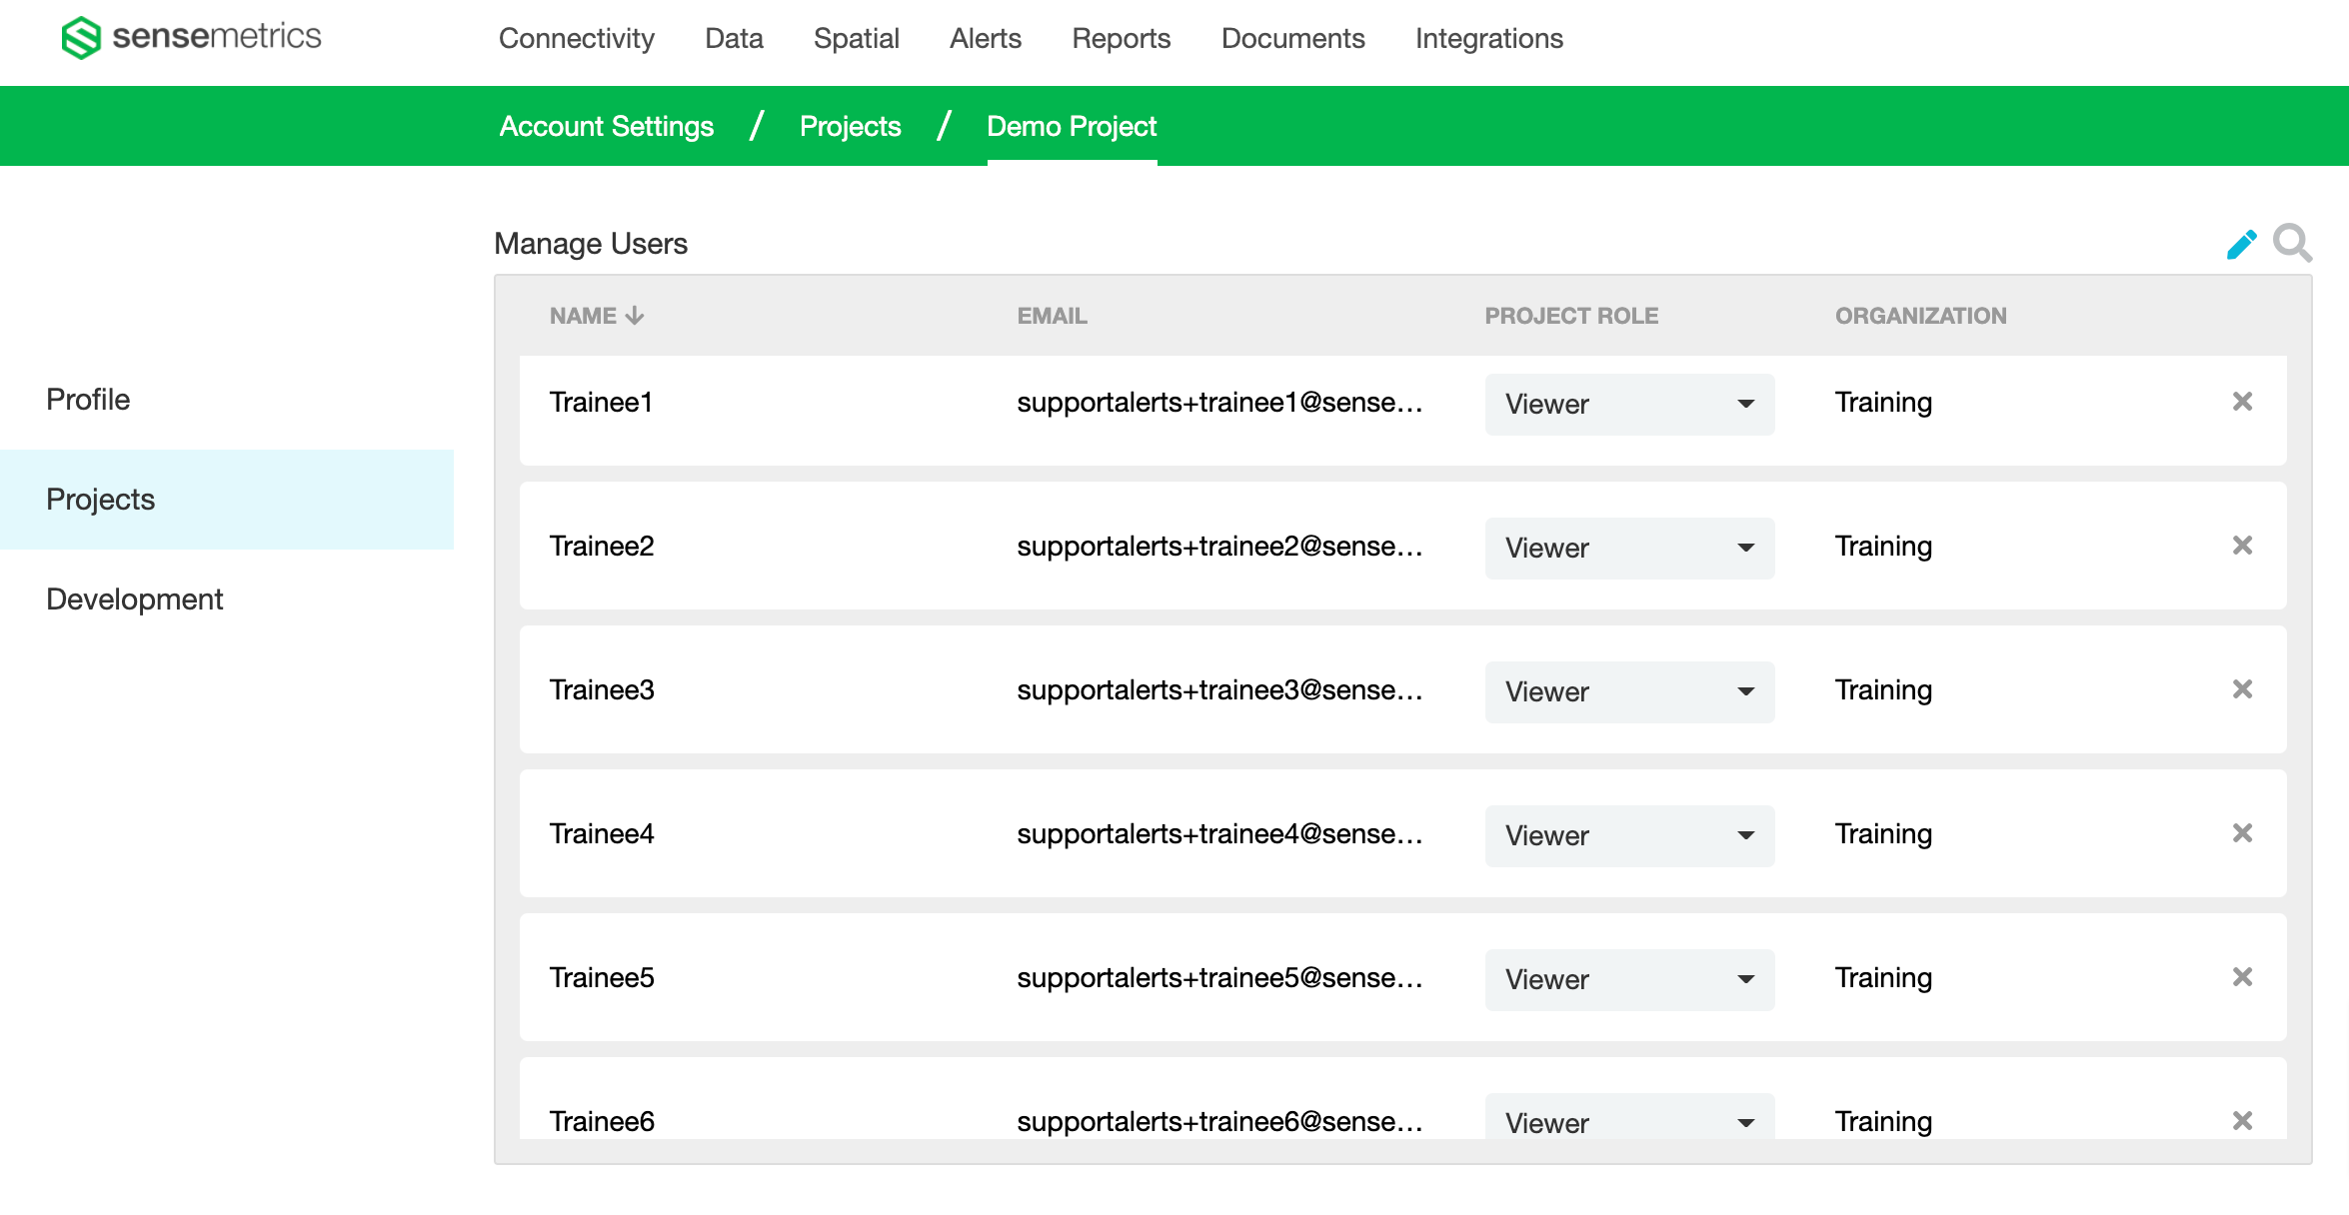Click the supportalerts+trainee4 email
The width and height of the screenshot is (2349, 1215).
[1219, 833]
